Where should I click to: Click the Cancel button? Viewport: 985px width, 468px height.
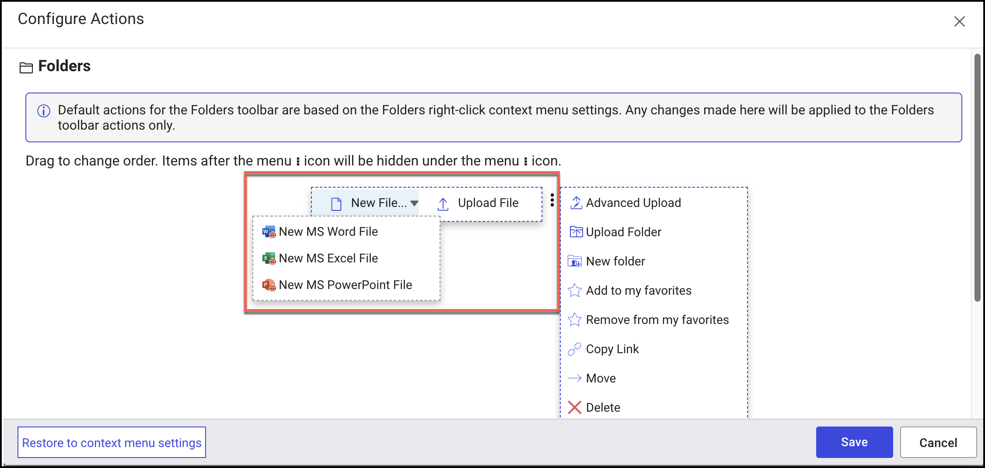(x=938, y=442)
